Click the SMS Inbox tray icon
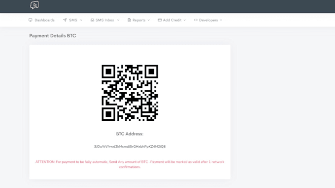This screenshot has width=335, height=188. [92, 20]
